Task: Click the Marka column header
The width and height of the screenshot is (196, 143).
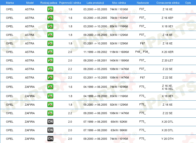Action: coord(10,3)
